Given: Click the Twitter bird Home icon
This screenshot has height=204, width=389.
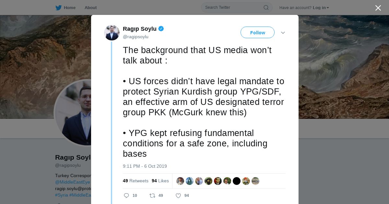Looking at the screenshot, I should tap(58, 8).
